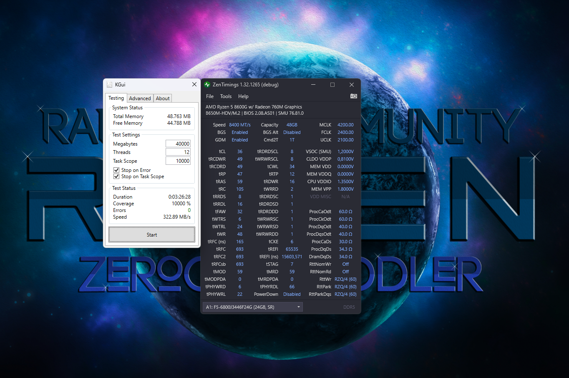
Task: Click the Free Memory 44.788 MB value
Action: 179,123
